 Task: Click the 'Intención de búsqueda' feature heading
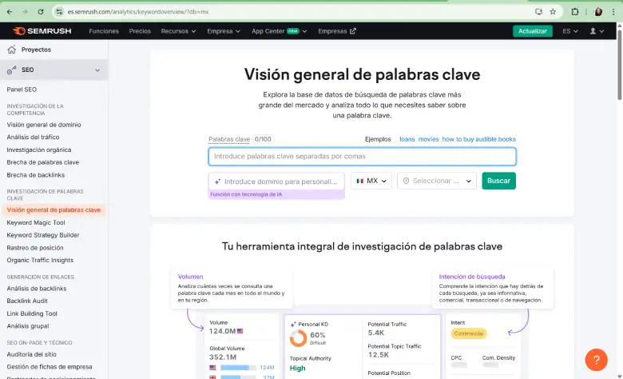click(x=472, y=277)
